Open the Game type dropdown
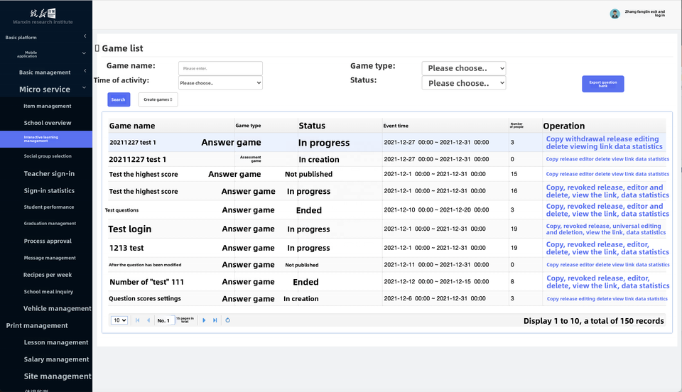Viewport: 682px width, 392px height. (463, 68)
